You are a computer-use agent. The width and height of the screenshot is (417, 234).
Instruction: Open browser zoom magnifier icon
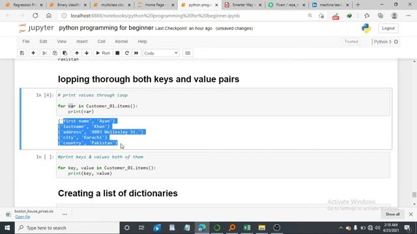tap(310, 16)
